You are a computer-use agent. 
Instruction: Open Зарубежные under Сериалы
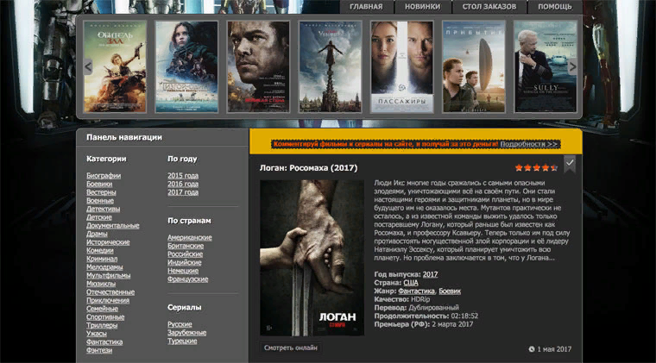pos(186,333)
